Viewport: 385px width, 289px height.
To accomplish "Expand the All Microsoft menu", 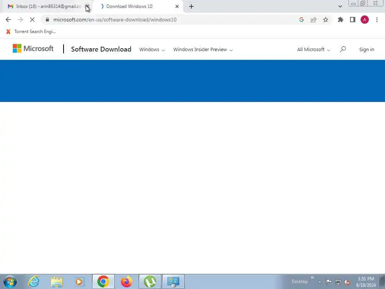I will click(314, 49).
